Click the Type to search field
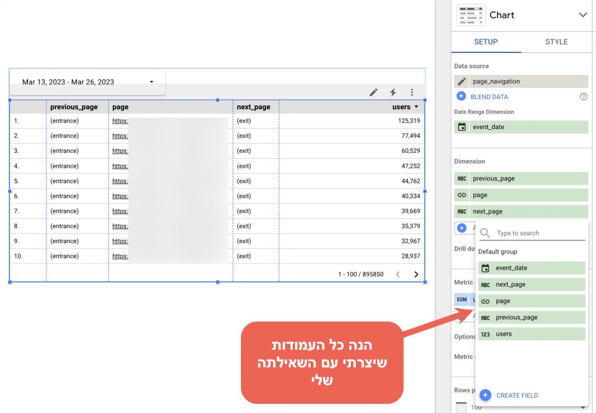 (538, 233)
